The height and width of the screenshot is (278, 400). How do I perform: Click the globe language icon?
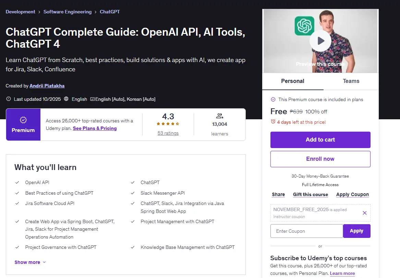click(x=66, y=99)
